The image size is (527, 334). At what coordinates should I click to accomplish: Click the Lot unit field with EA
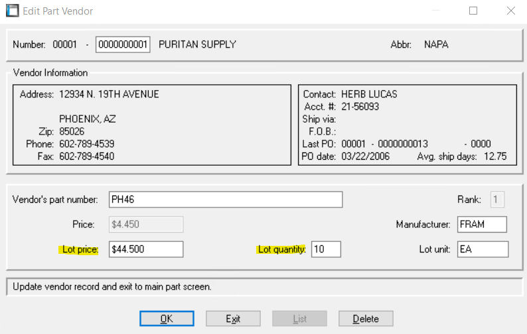point(483,249)
